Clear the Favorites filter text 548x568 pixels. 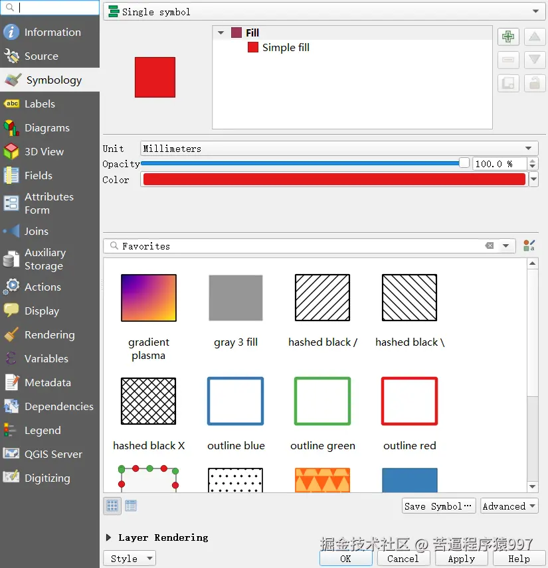click(490, 246)
